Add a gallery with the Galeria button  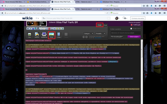pyautogui.click(x=37, y=35)
